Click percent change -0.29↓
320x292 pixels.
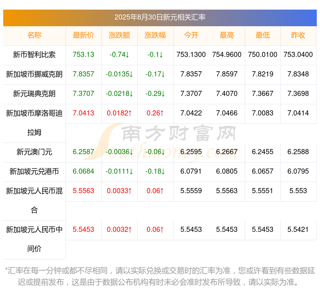tap(155, 94)
